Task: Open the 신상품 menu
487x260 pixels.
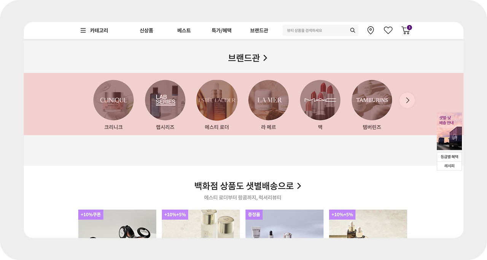Action: [146, 30]
